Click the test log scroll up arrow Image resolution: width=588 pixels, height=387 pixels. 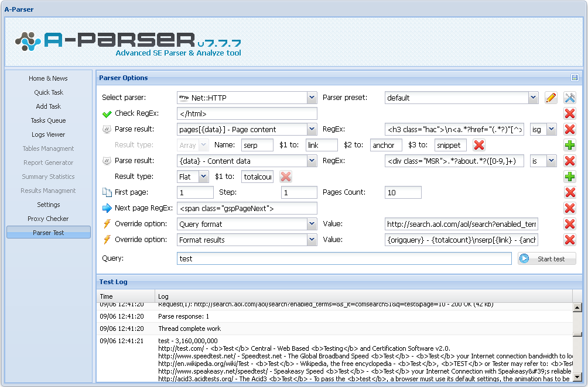pyautogui.click(x=577, y=307)
